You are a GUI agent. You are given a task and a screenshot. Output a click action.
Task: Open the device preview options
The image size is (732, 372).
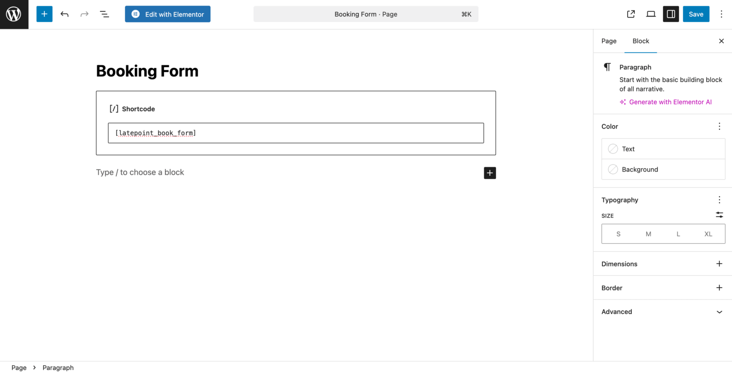651,14
